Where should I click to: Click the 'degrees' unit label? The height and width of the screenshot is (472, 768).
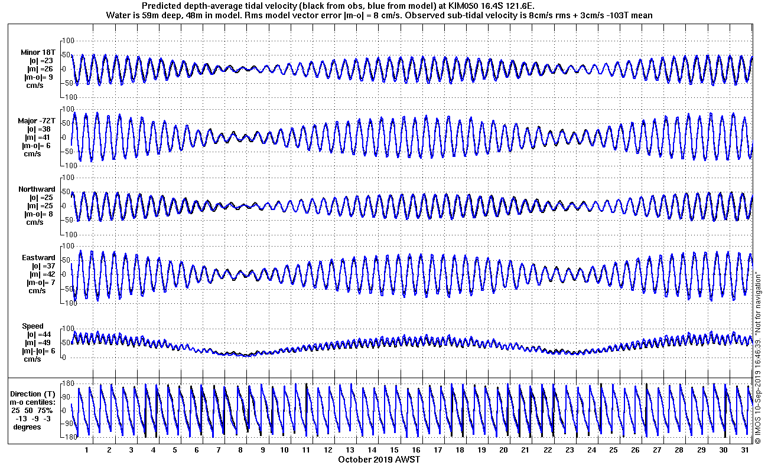point(27,427)
